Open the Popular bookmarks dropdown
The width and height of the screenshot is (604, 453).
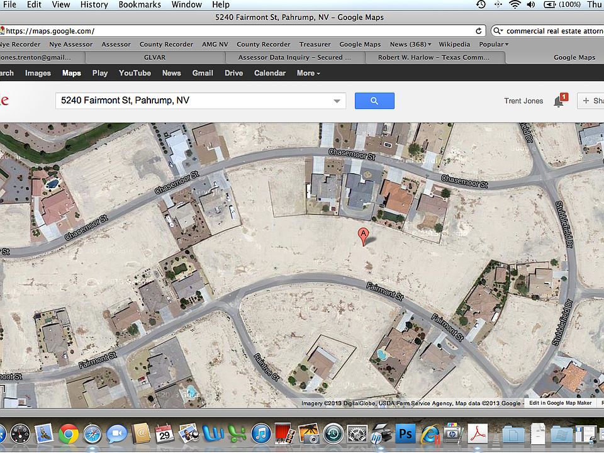(x=494, y=44)
